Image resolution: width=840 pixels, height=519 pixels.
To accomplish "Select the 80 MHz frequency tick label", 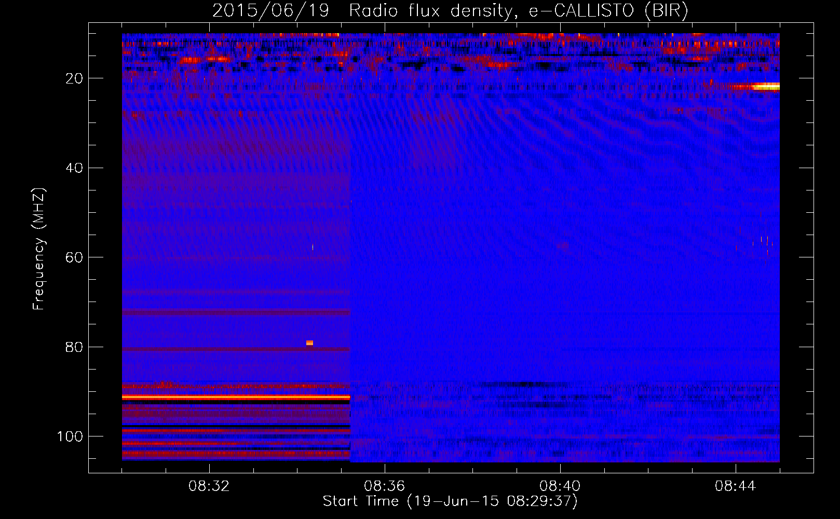I will tap(74, 347).
